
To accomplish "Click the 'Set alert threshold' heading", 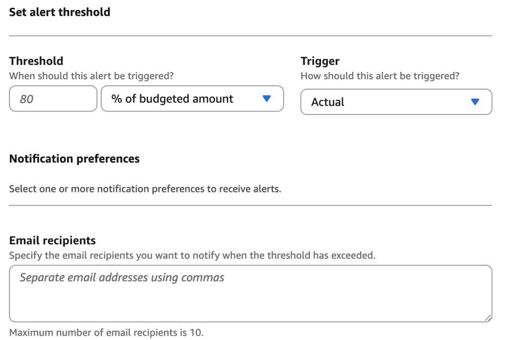I will pyautogui.click(x=60, y=12).
